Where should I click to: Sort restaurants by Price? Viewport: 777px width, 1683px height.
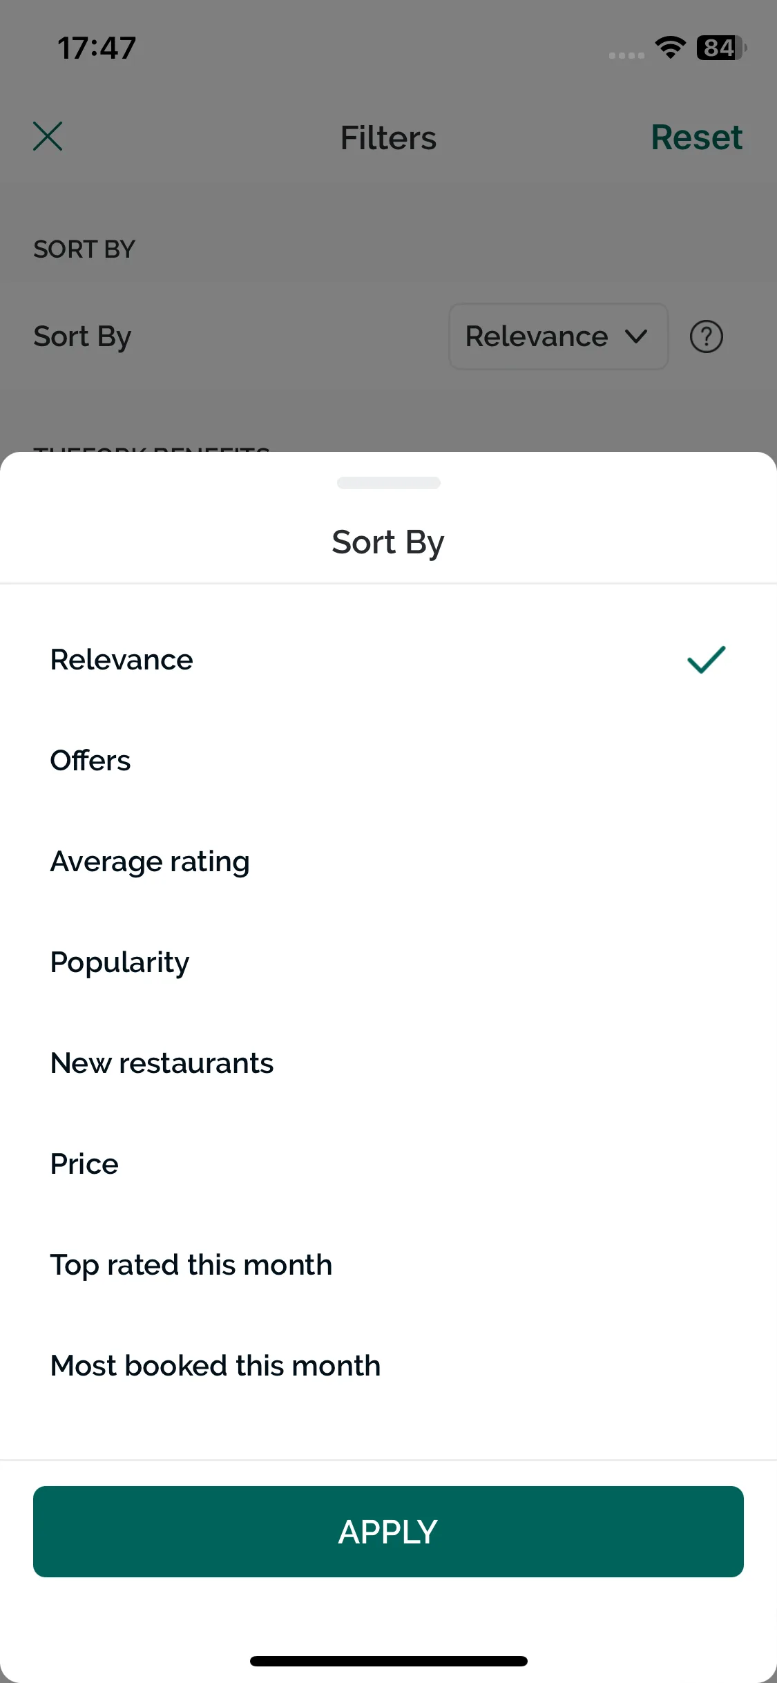coord(388,1164)
